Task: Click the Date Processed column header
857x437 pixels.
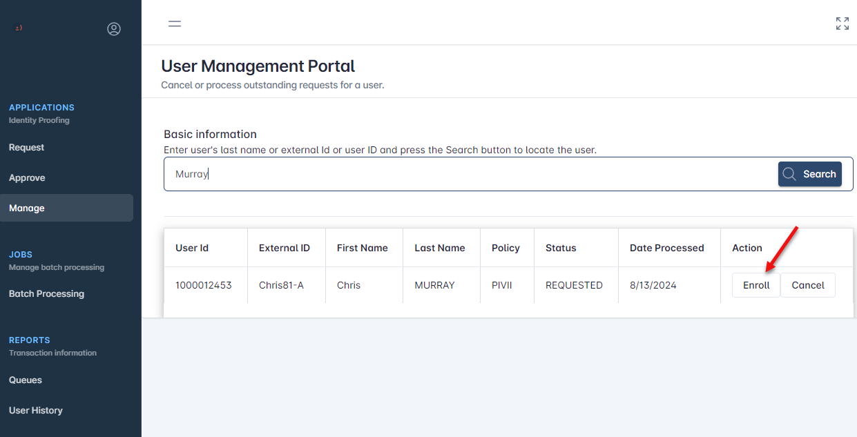Action: [x=666, y=248]
